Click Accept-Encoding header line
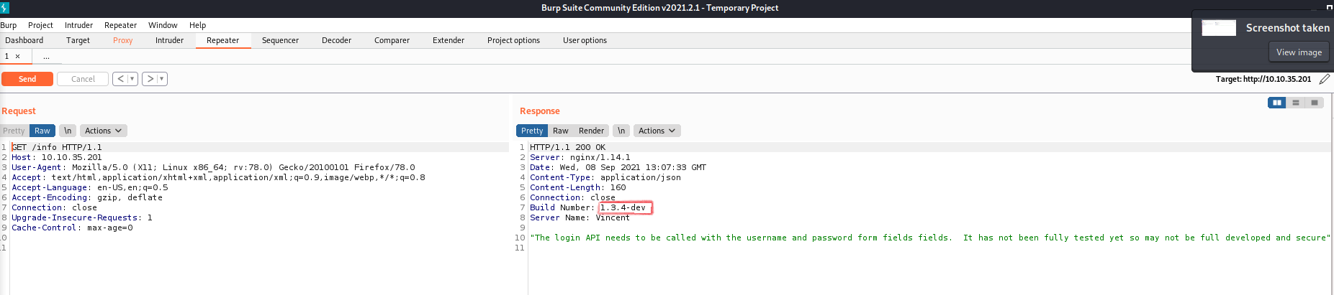Viewport: 1334px width, 295px height. coord(87,197)
